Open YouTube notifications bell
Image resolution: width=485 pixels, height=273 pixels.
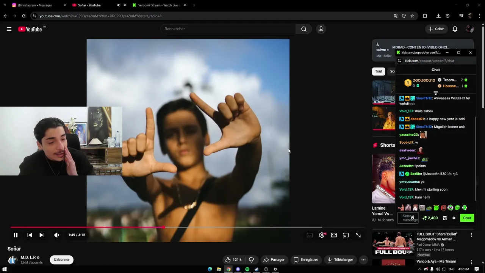(455, 29)
